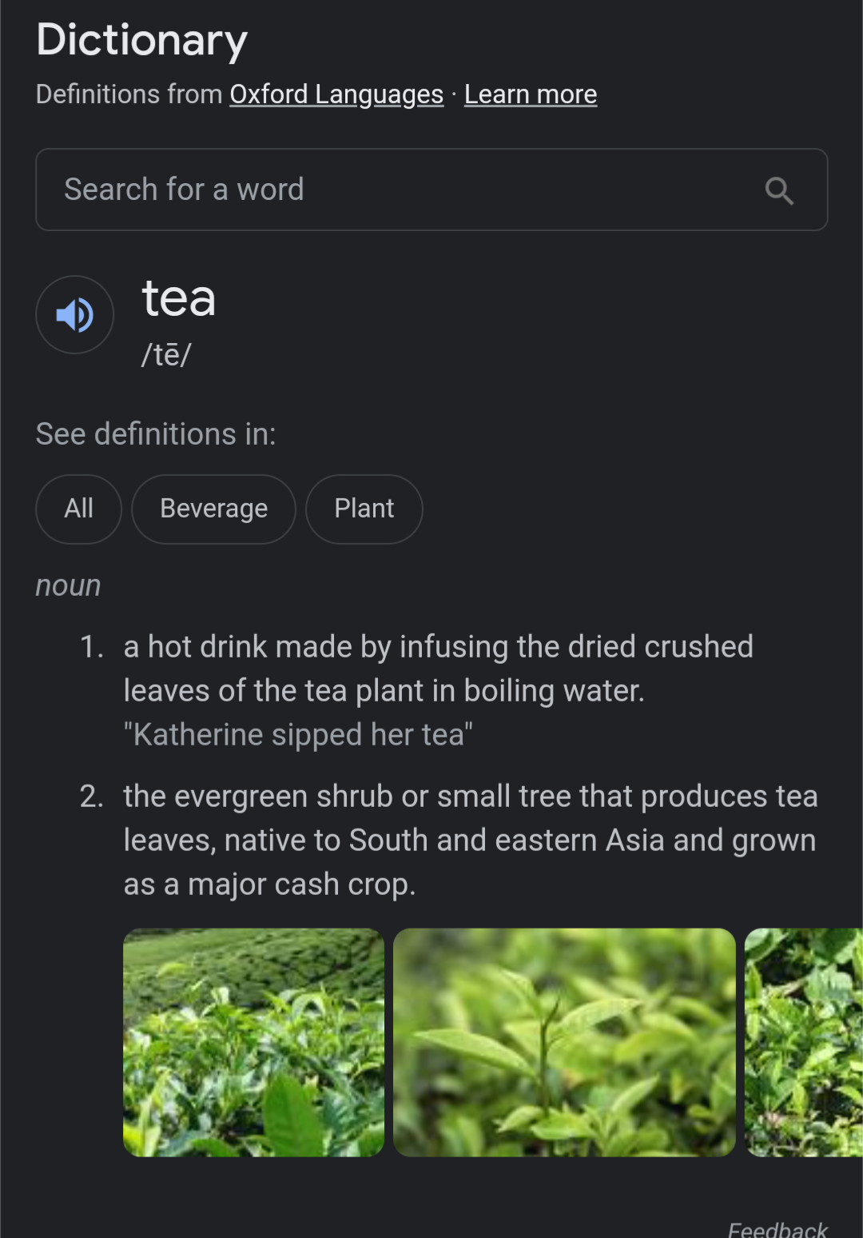Click the 'tea' headword
863x1238 pixels.
[x=179, y=298]
